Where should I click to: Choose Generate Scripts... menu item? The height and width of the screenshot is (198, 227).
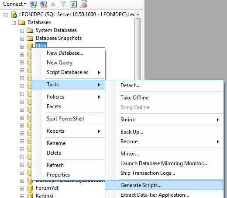[x=165, y=185]
